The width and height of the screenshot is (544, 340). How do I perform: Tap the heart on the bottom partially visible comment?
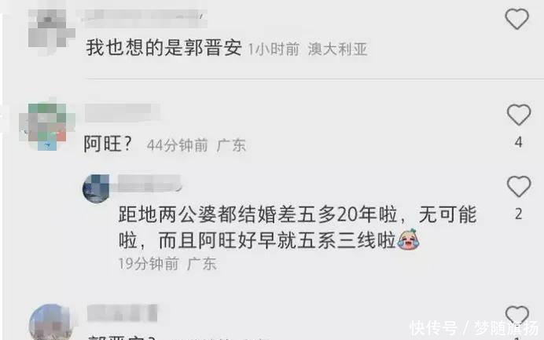coord(517,316)
